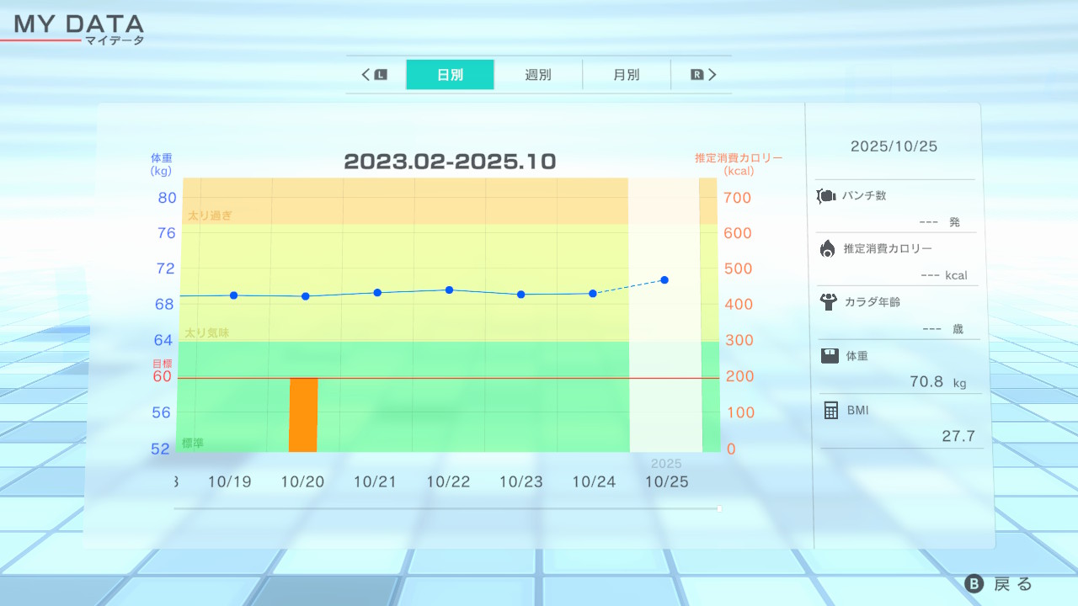Image resolution: width=1078 pixels, height=606 pixels.
Task: Click the 戻る back button
Action: tap(999, 584)
